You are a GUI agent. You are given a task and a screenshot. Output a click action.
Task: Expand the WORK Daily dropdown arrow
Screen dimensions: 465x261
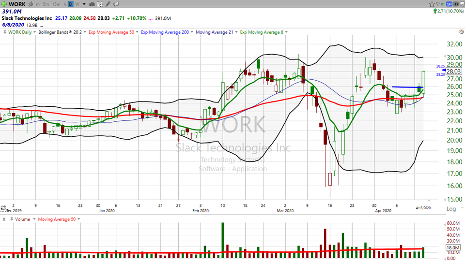click(x=34, y=32)
